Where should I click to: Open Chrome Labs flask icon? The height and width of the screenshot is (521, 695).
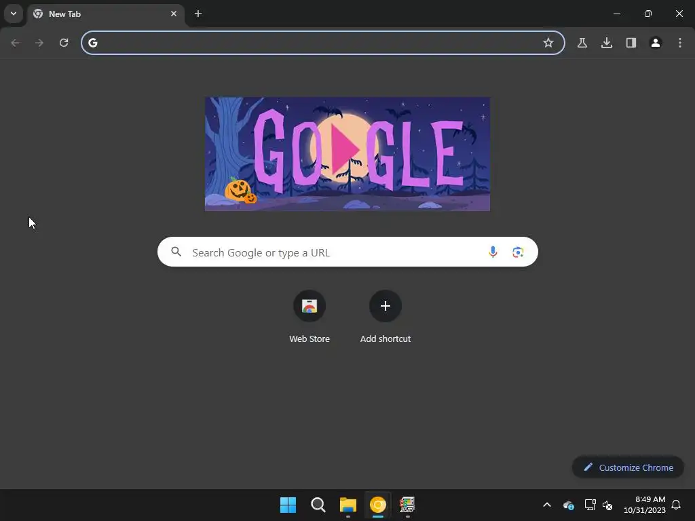582,43
